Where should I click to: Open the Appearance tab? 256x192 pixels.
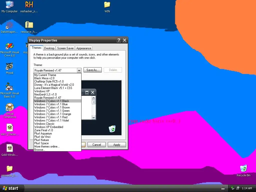(83, 48)
